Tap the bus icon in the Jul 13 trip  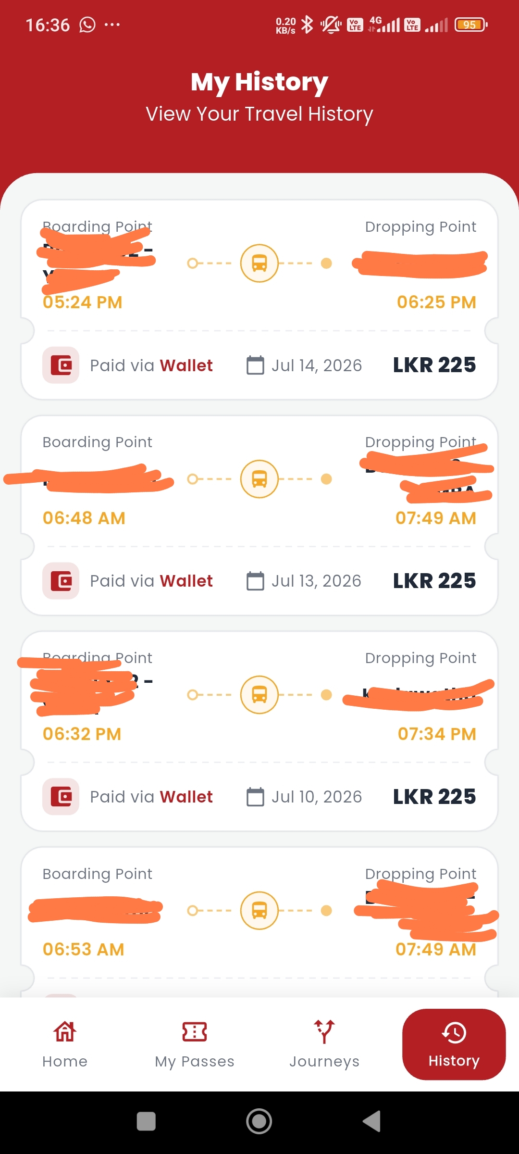259,479
